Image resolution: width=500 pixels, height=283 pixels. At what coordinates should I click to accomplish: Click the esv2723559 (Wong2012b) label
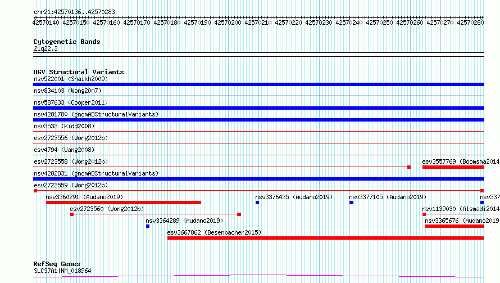[x=71, y=185]
